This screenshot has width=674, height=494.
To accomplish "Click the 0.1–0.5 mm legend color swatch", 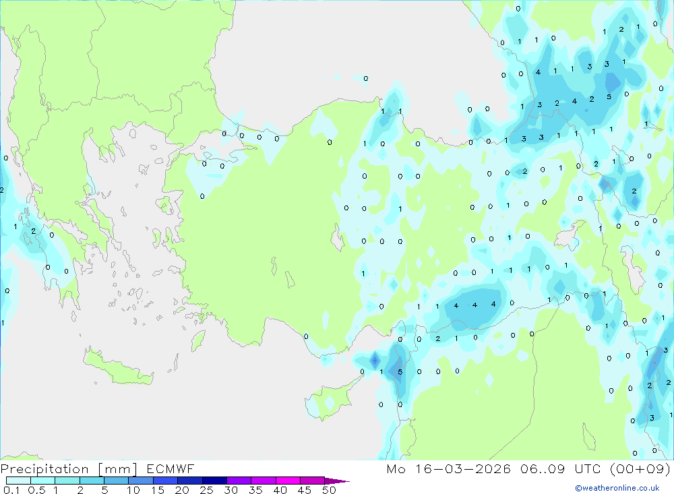I will pyautogui.click(x=18, y=481).
